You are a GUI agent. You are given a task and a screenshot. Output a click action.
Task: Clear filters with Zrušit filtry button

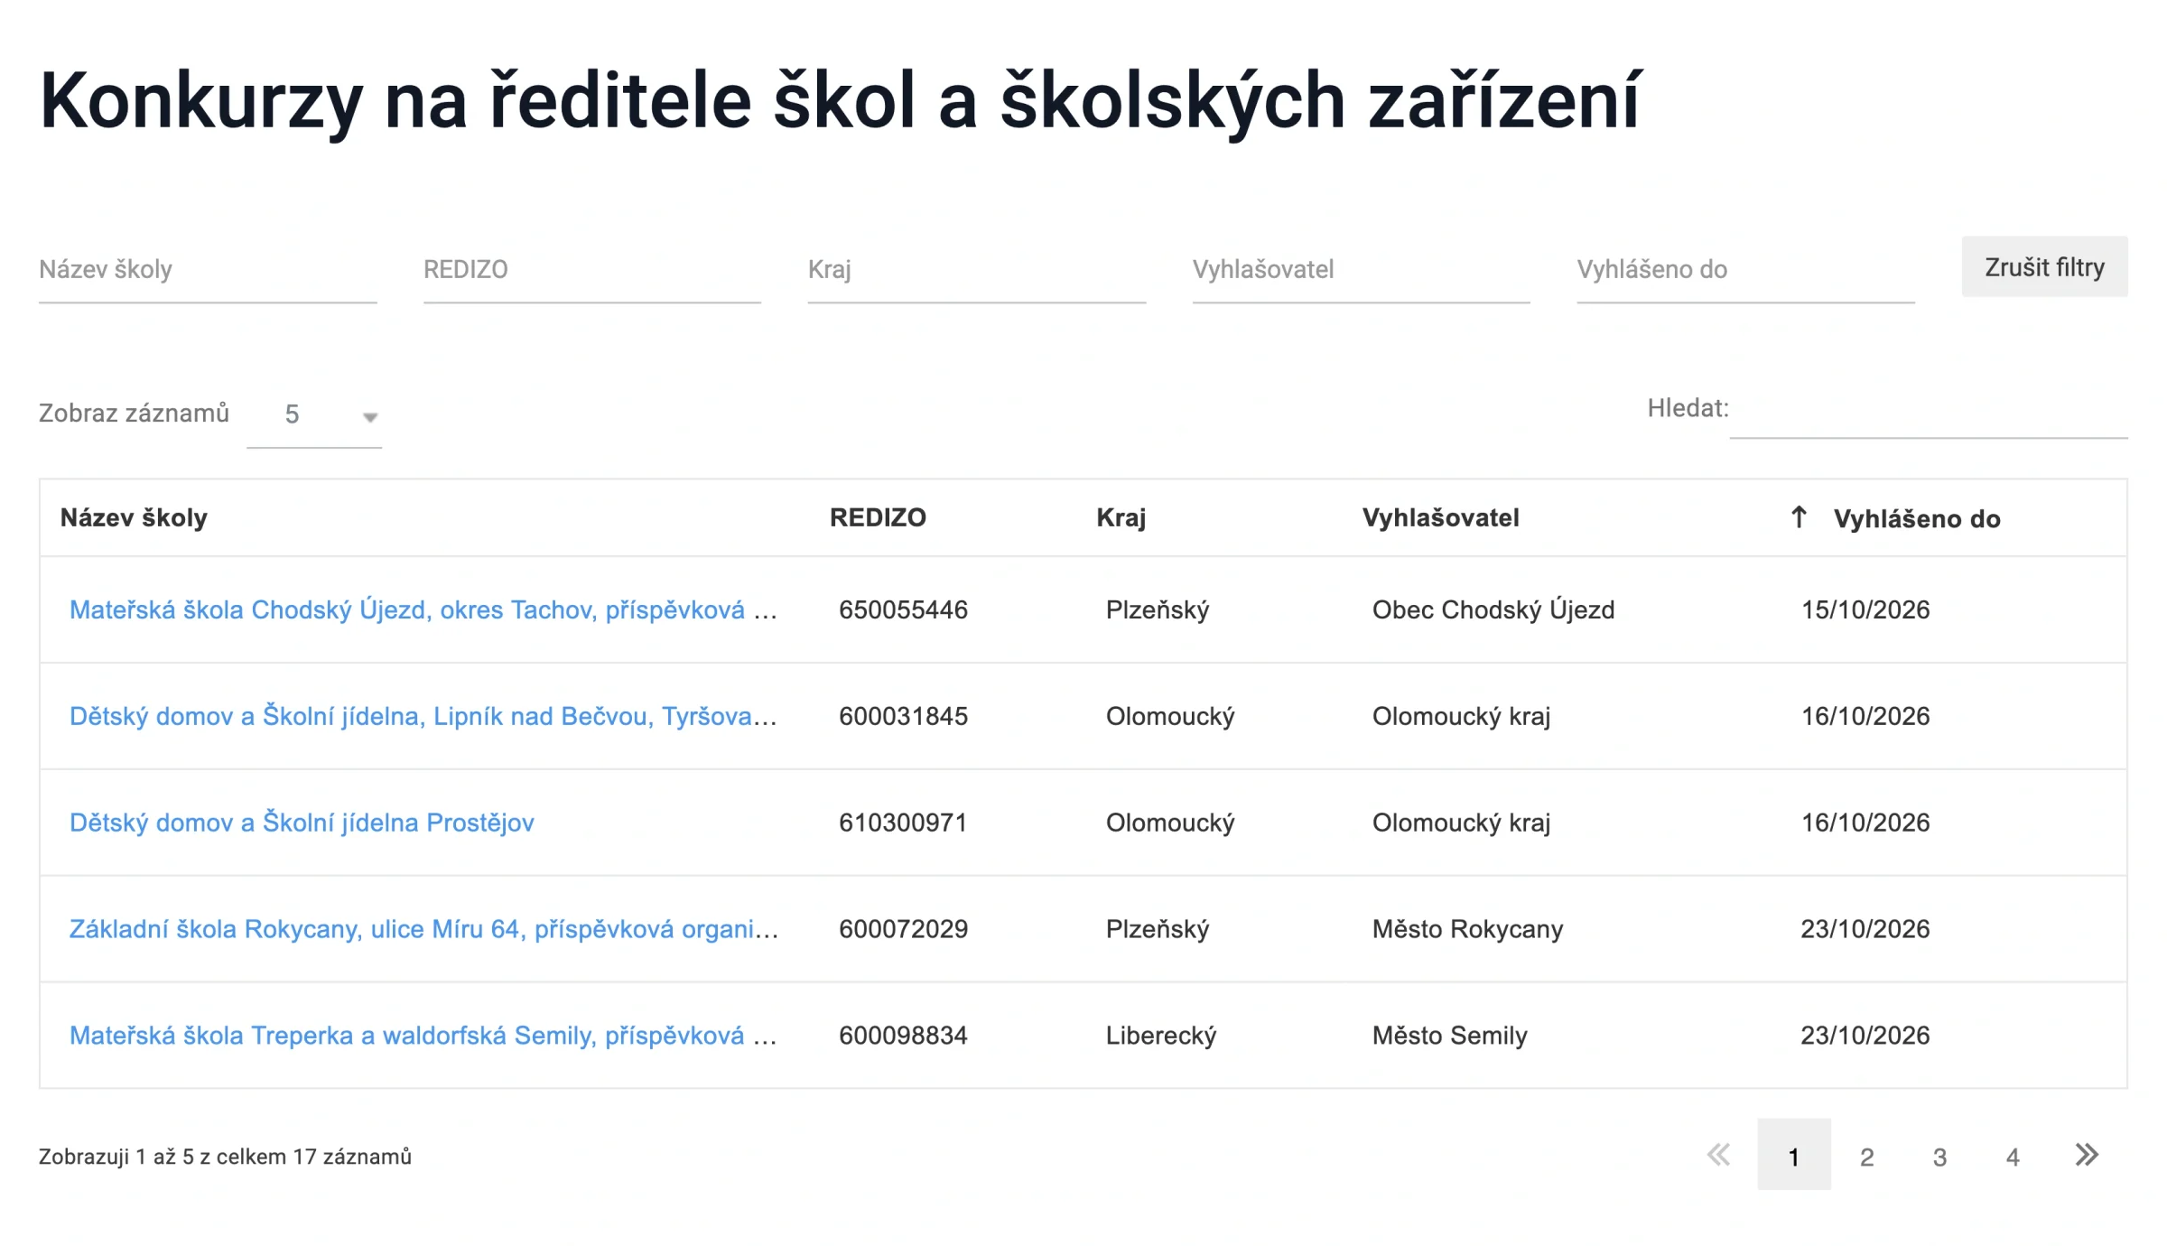click(x=2044, y=267)
